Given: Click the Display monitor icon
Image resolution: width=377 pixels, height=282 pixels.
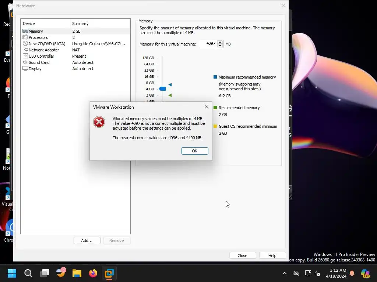Looking at the screenshot, I should (25, 68).
